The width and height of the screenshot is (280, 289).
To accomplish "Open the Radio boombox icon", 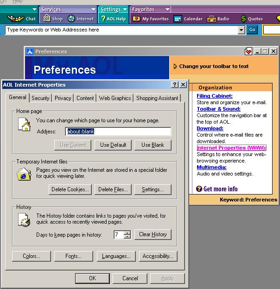I will pos(211,19).
